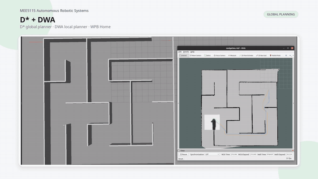The image size is (318, 179).
Task: Click the ROS Time value field
Action: [234, 154]
